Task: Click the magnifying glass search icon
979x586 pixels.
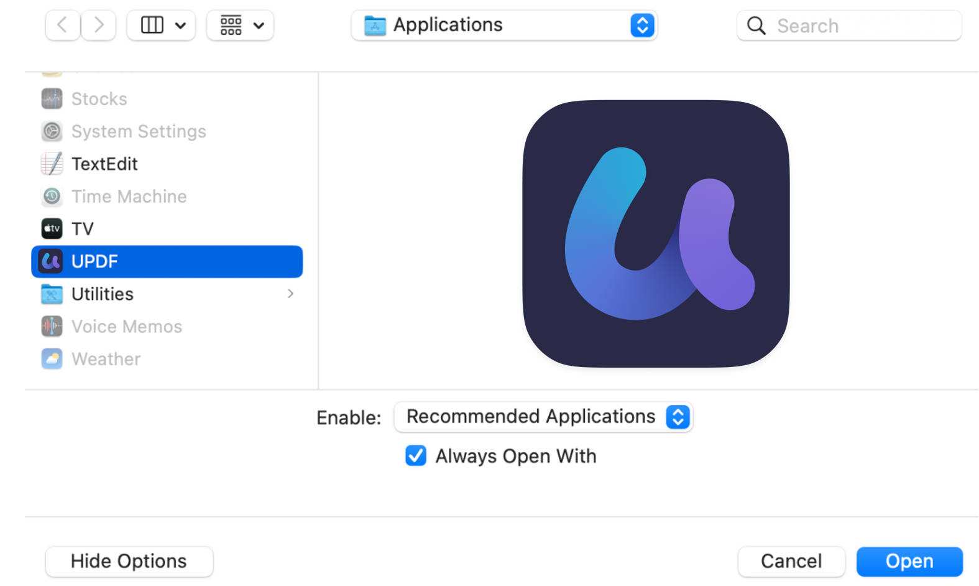Action: (x=756, y=26)
